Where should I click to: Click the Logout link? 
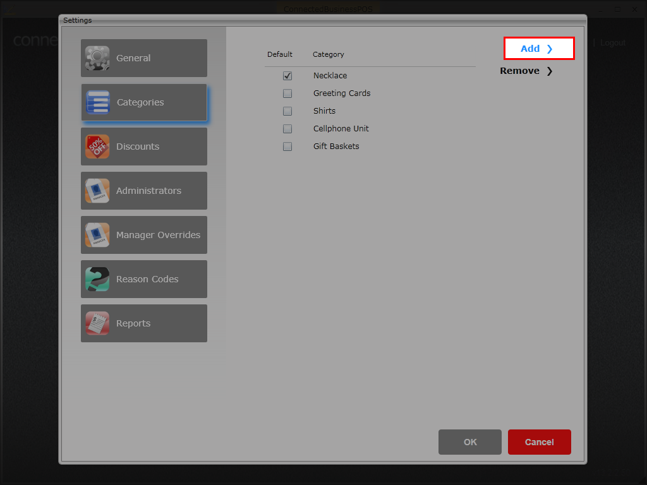coord(613,43)
